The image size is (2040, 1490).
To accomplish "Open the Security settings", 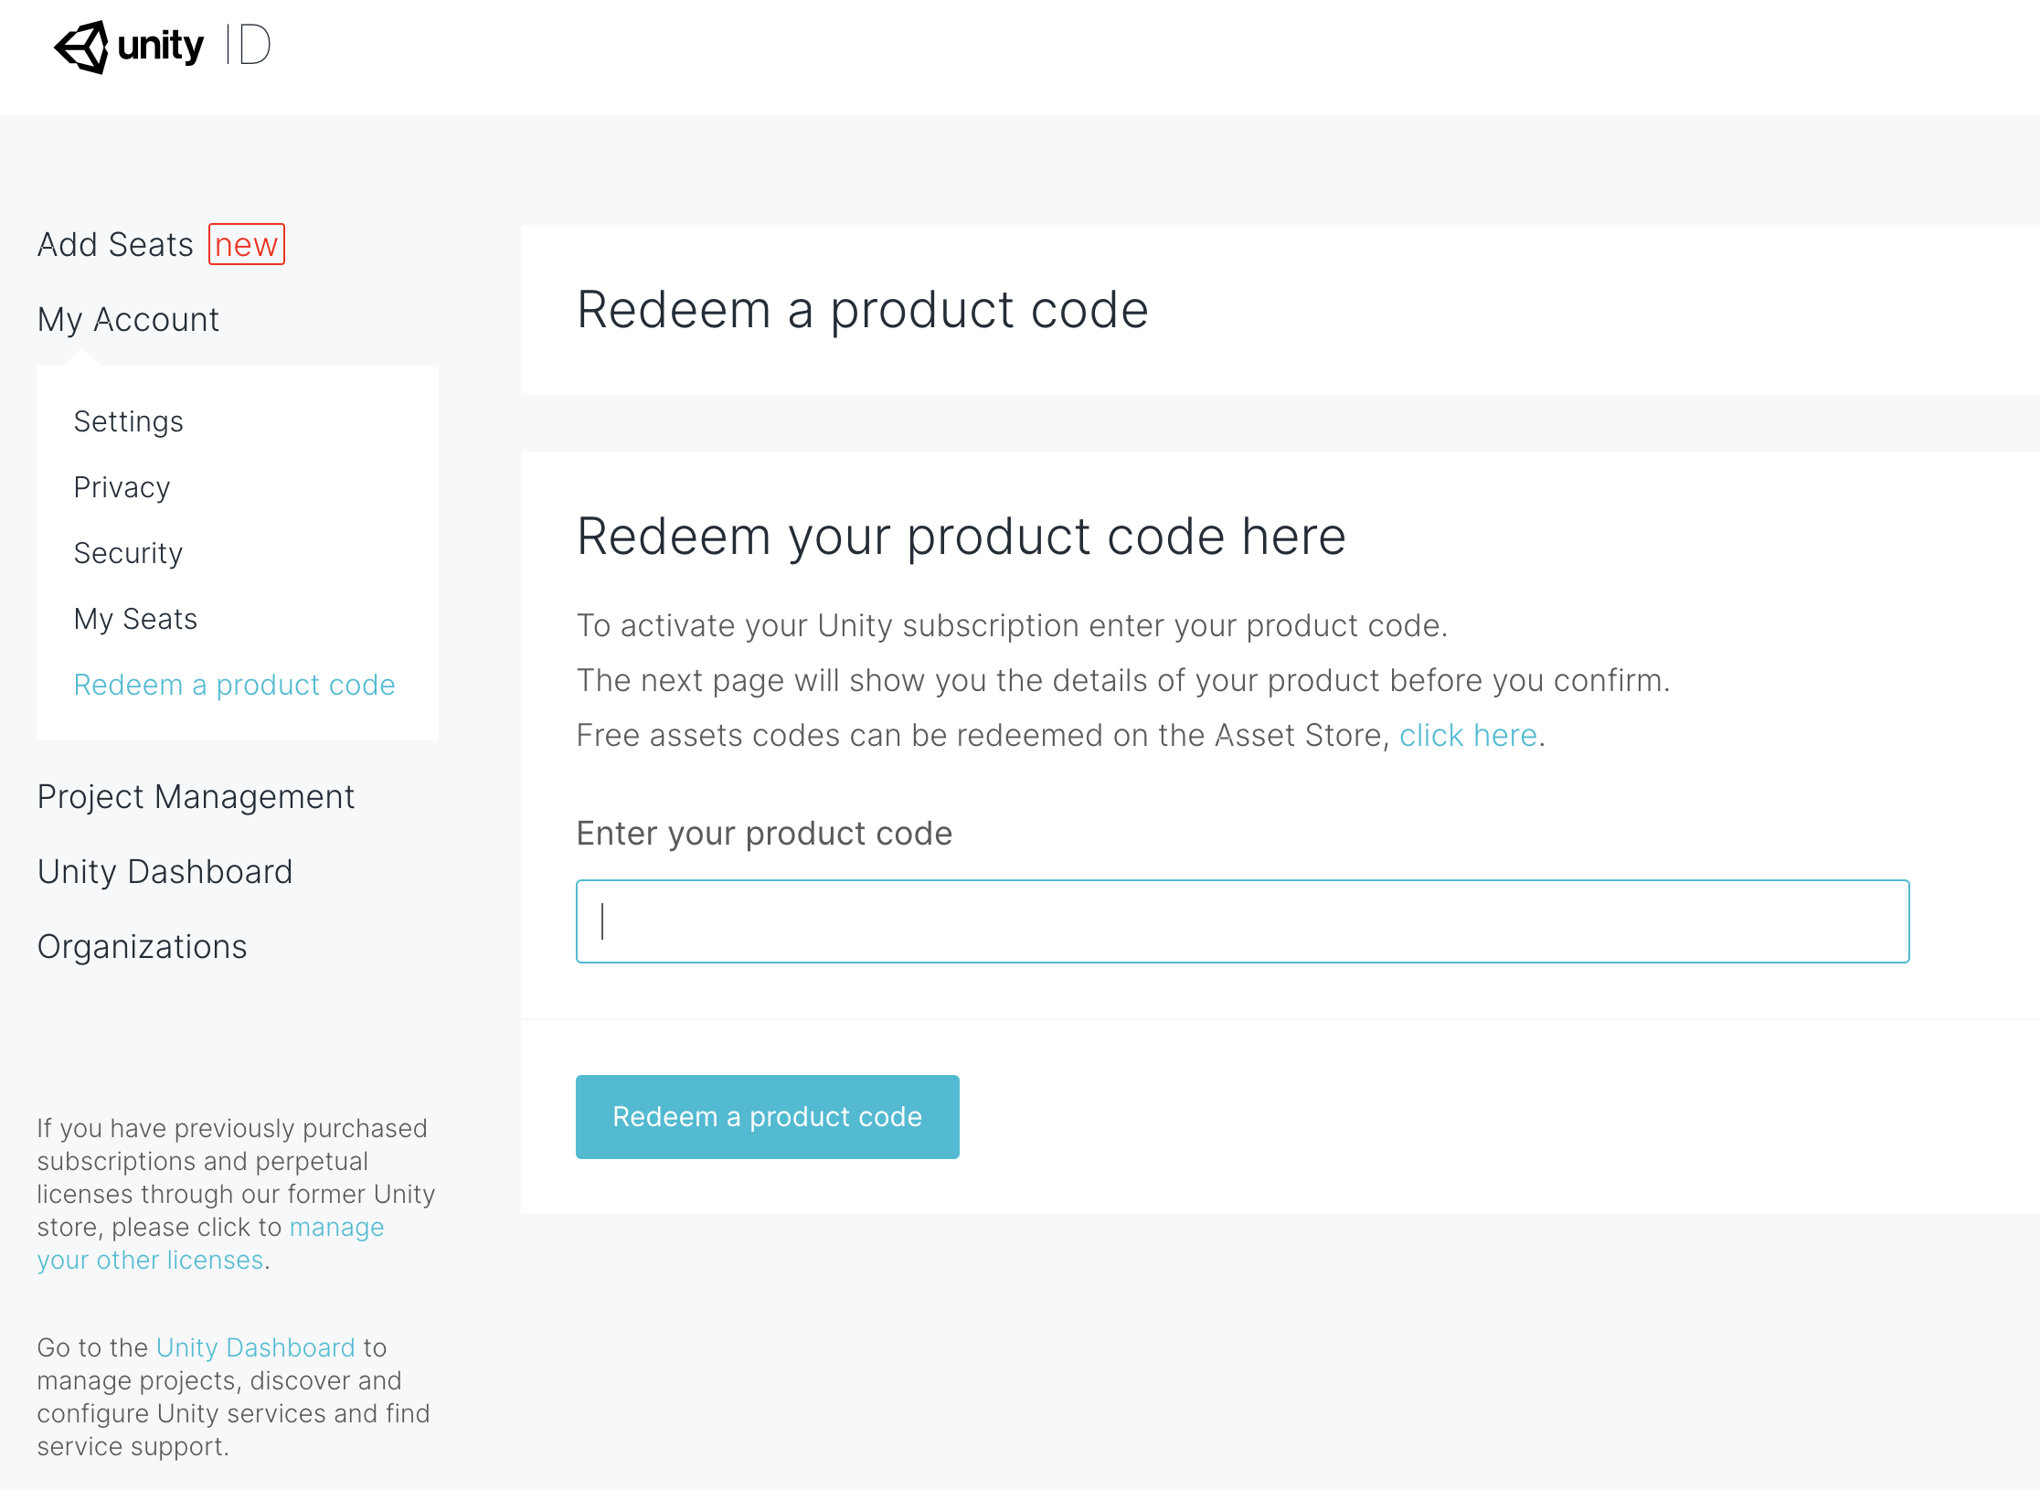I will (x=129, y=553).
